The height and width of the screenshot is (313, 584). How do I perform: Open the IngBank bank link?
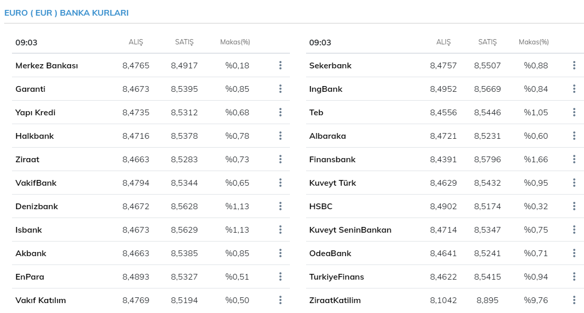[x=326, y=89]
